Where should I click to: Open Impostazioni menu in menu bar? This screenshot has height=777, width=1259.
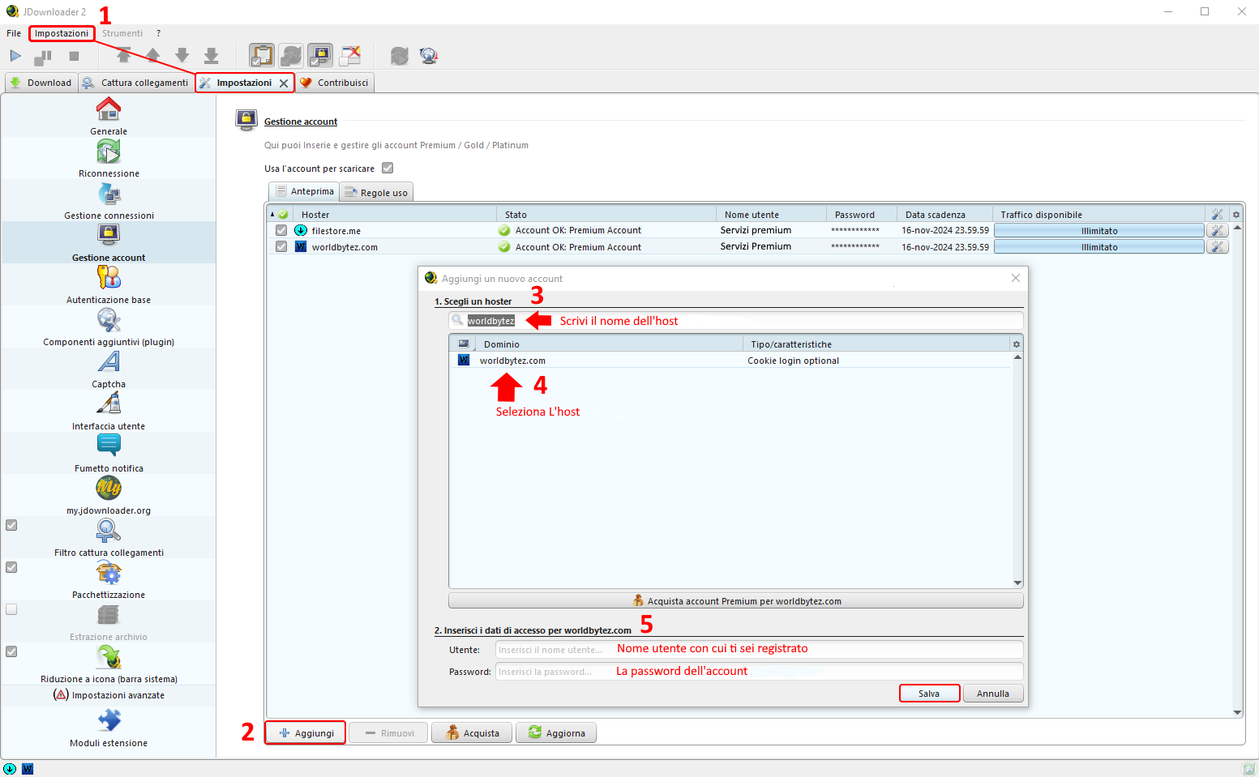click(x=62, y=33)
